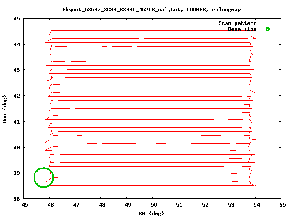Click the Dec axis tick label 44
Viewport: 291px width, 218px height.
(16, 45)
